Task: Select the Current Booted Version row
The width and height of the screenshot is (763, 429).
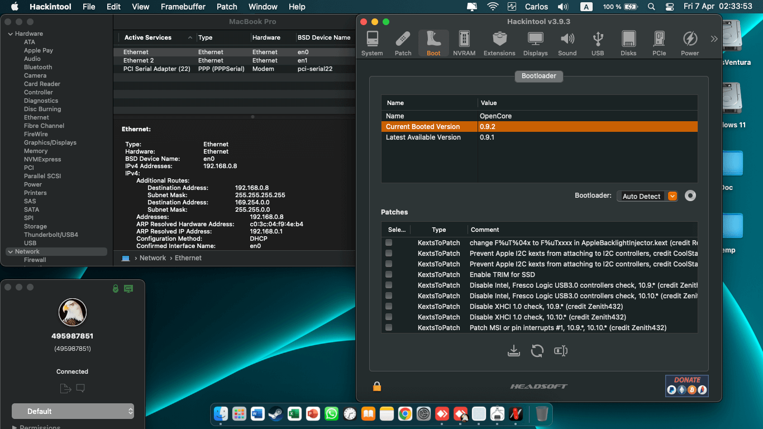Action: click(x=540, y=127)
